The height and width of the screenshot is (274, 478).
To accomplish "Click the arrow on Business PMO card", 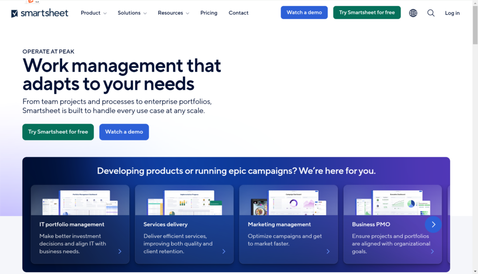I will (x=432, y=251).
